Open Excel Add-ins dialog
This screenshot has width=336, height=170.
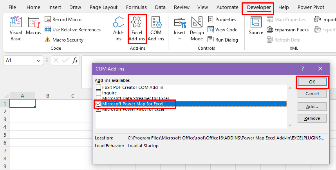pos(137,29)
